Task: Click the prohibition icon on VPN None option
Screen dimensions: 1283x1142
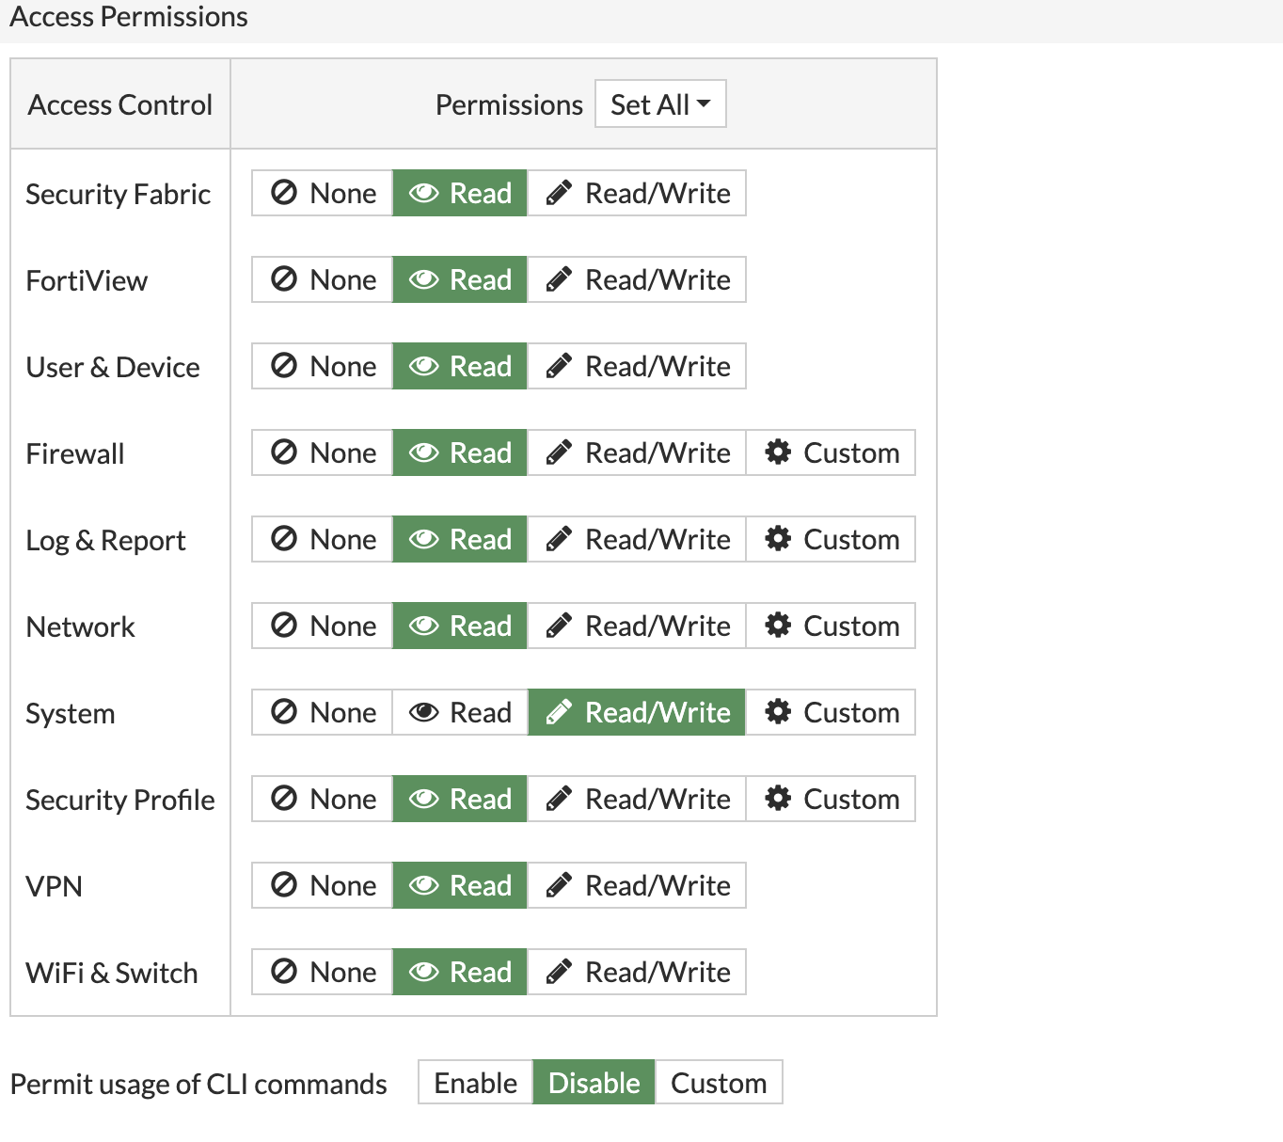Action: coord(282,885)
